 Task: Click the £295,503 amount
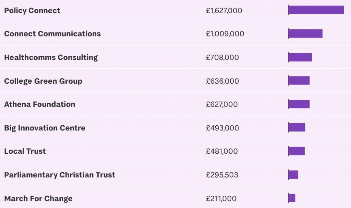coord(222,175)
